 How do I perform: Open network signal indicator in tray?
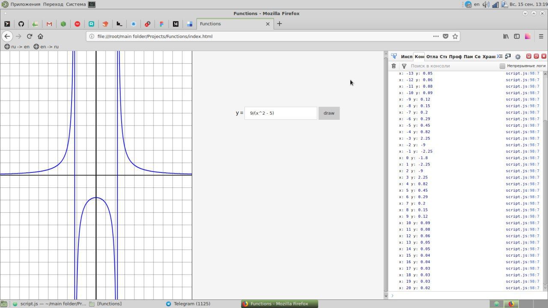(x=495, y=4)
